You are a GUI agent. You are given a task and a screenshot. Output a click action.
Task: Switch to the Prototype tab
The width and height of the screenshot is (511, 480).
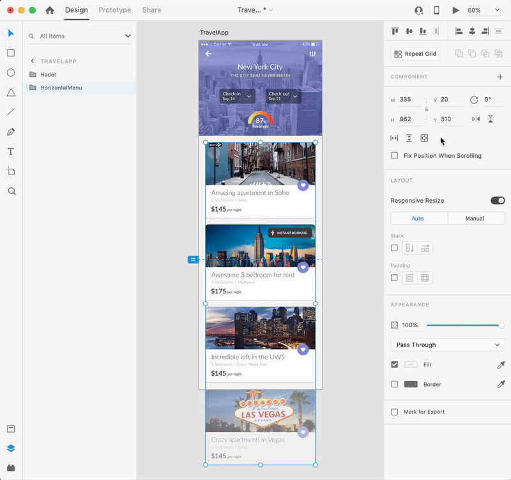[115, 10]
